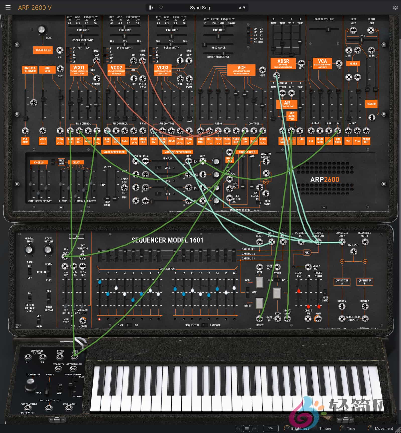Click the sequencer CLOCK OUT jack
The image size is (401, 433).
click(x=308, y=267)
